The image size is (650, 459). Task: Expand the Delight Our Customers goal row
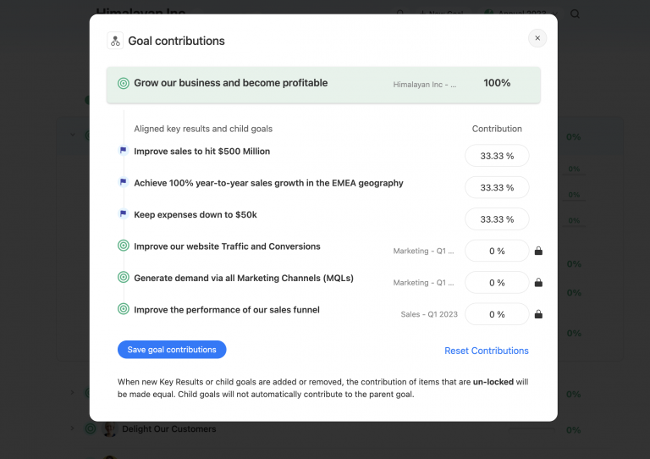(73, 429)
